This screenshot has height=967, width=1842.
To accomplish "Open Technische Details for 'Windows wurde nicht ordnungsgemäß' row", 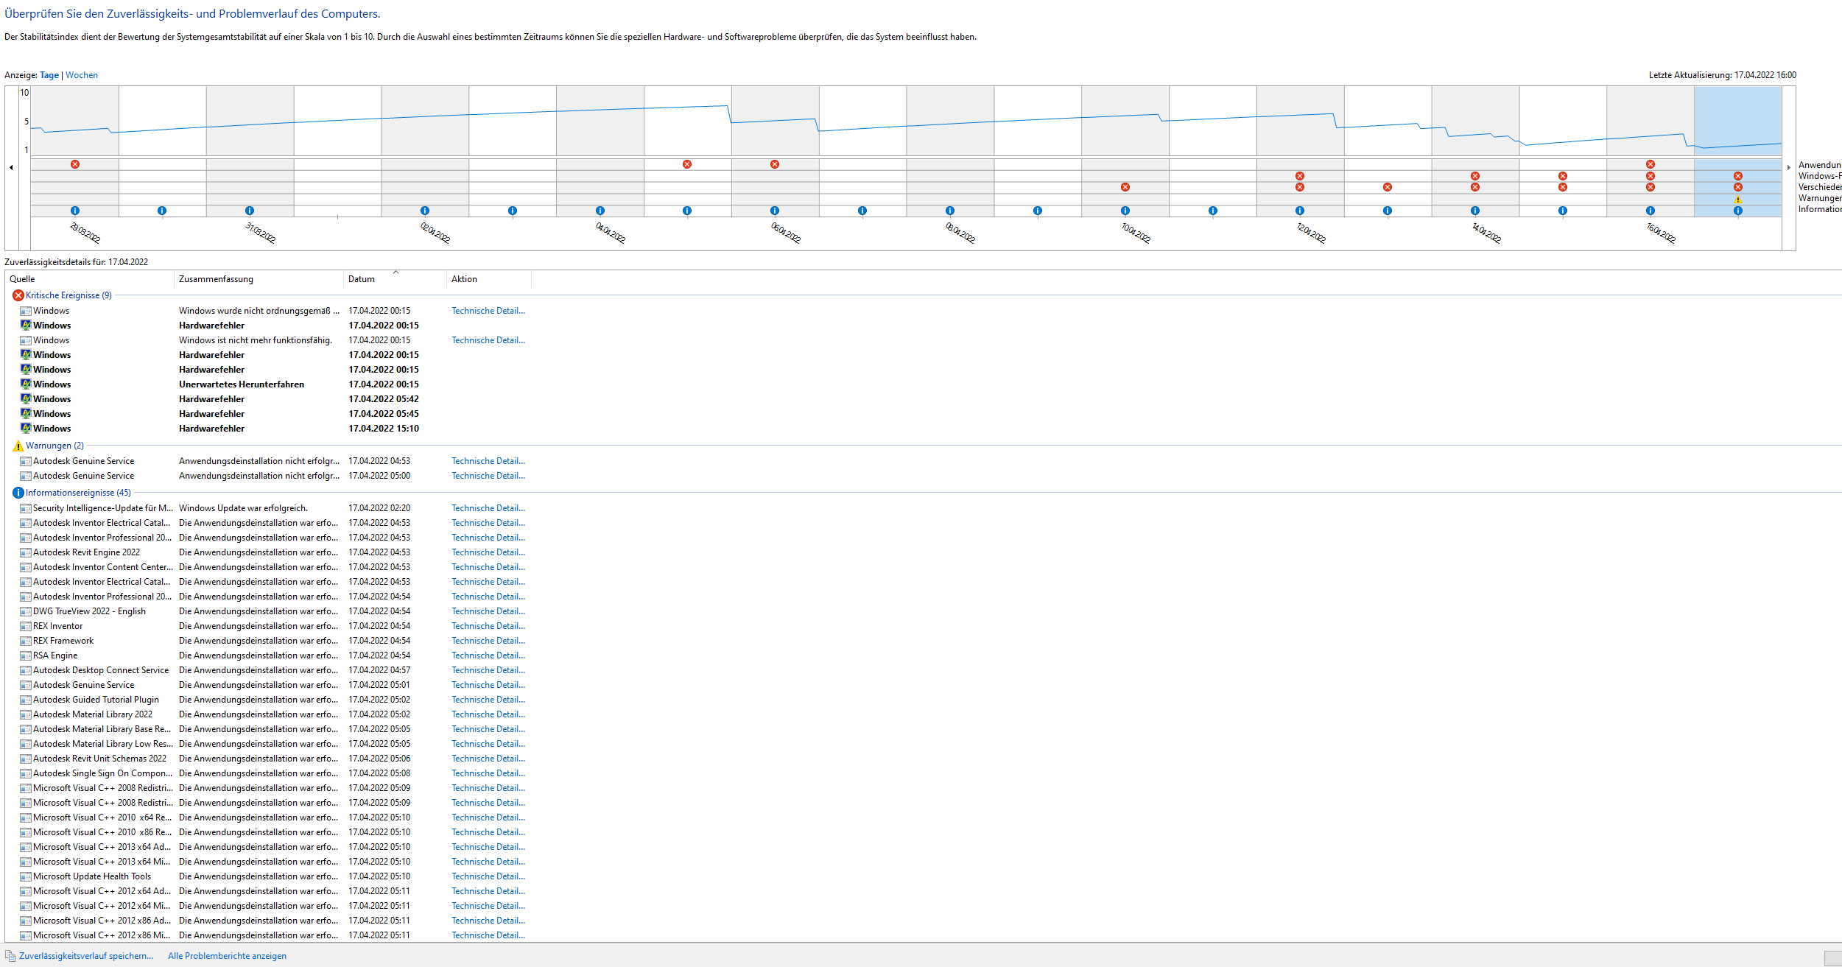I will [x=488, y=311].
